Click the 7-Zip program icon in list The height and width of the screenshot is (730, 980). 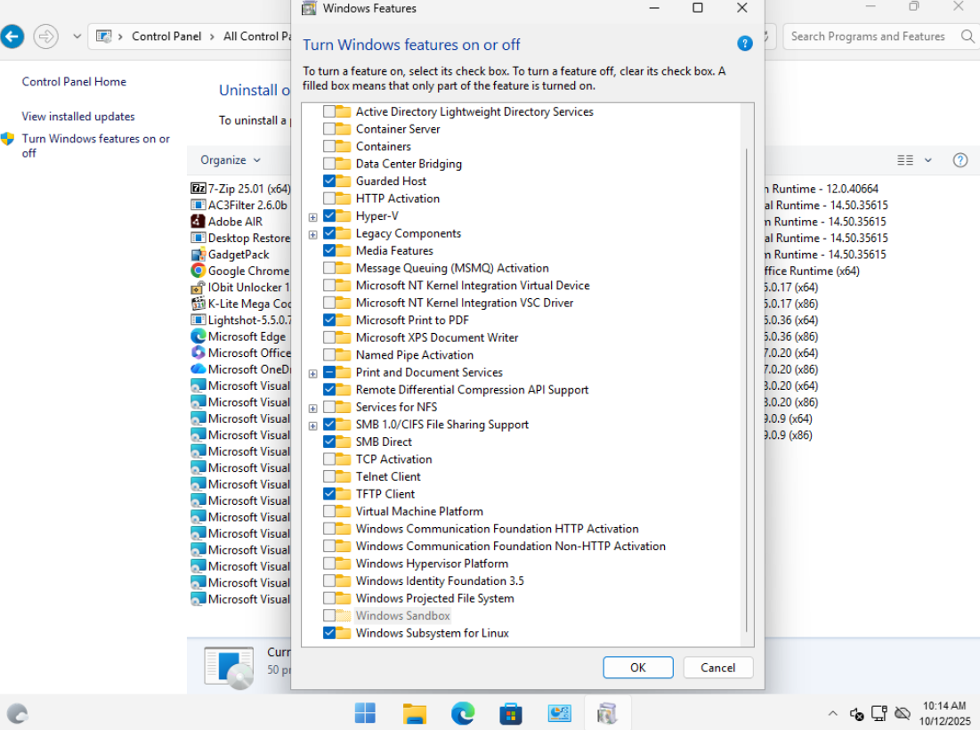[x=198, y=188]
